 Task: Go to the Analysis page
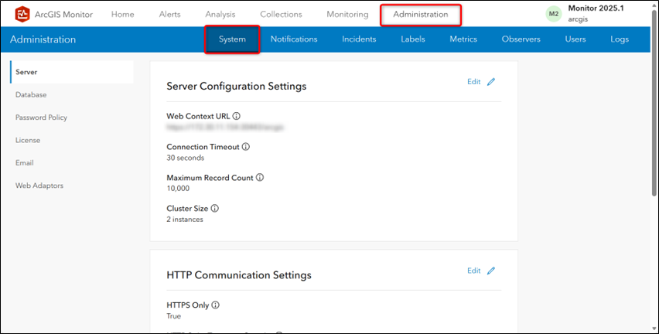(x=220, y=14)
